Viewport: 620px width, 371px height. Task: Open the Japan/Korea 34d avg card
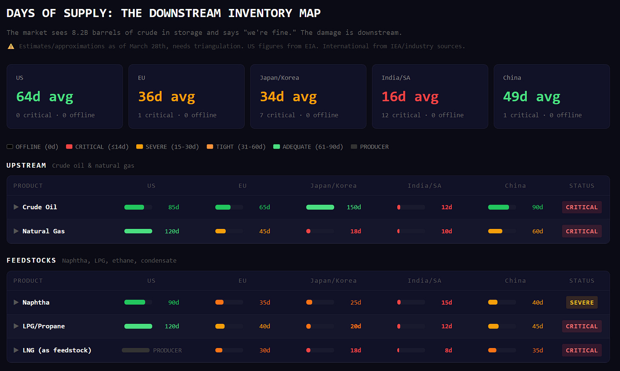coord(308,97)
